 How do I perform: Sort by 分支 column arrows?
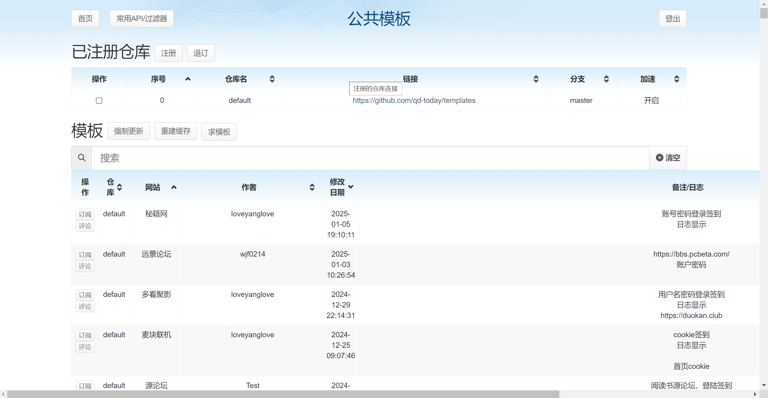[x=606, y=79]
